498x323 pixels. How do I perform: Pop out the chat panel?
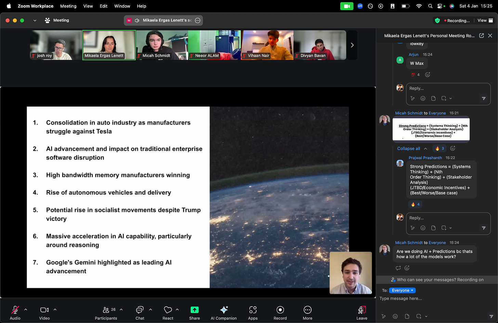[x=481, y=36]
